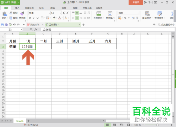The height and width of the screenshot is (127, 176).
Task: Toggle horizontal center alignment
Action: click(x=77, y=18)
